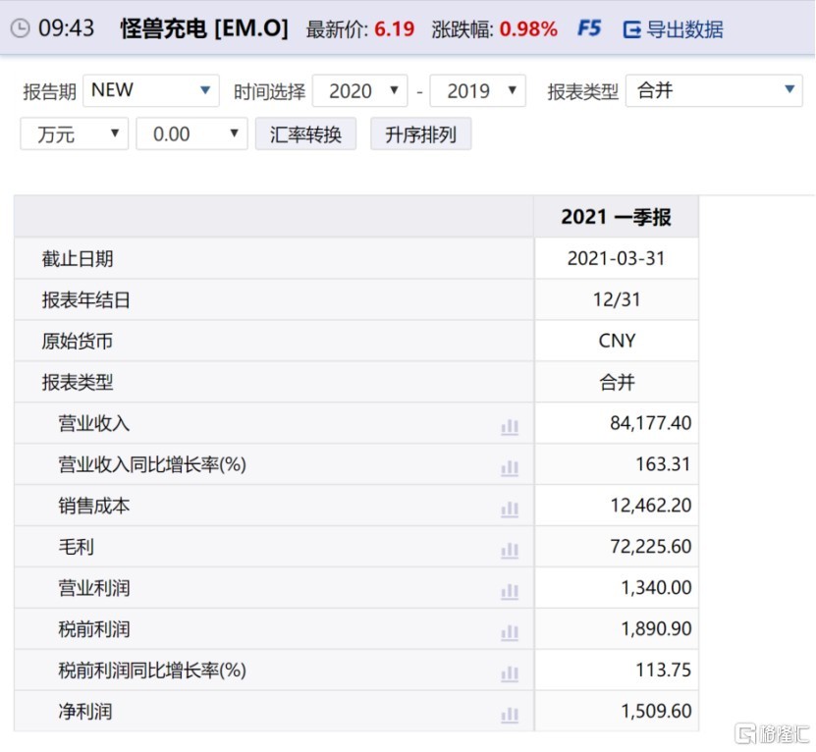Click the clock icon beside 09:43
The height and width of the screenshot is (752, 816).
19,28
